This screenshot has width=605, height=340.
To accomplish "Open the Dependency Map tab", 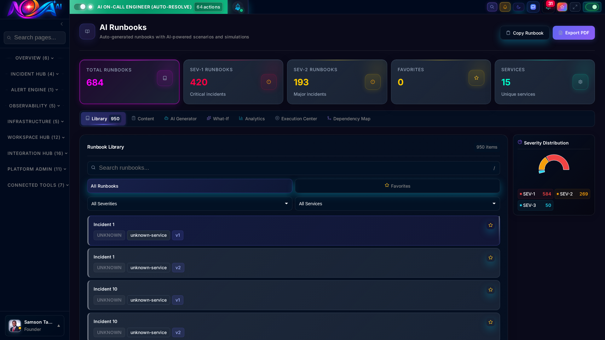I will click(x=349, y=119).
